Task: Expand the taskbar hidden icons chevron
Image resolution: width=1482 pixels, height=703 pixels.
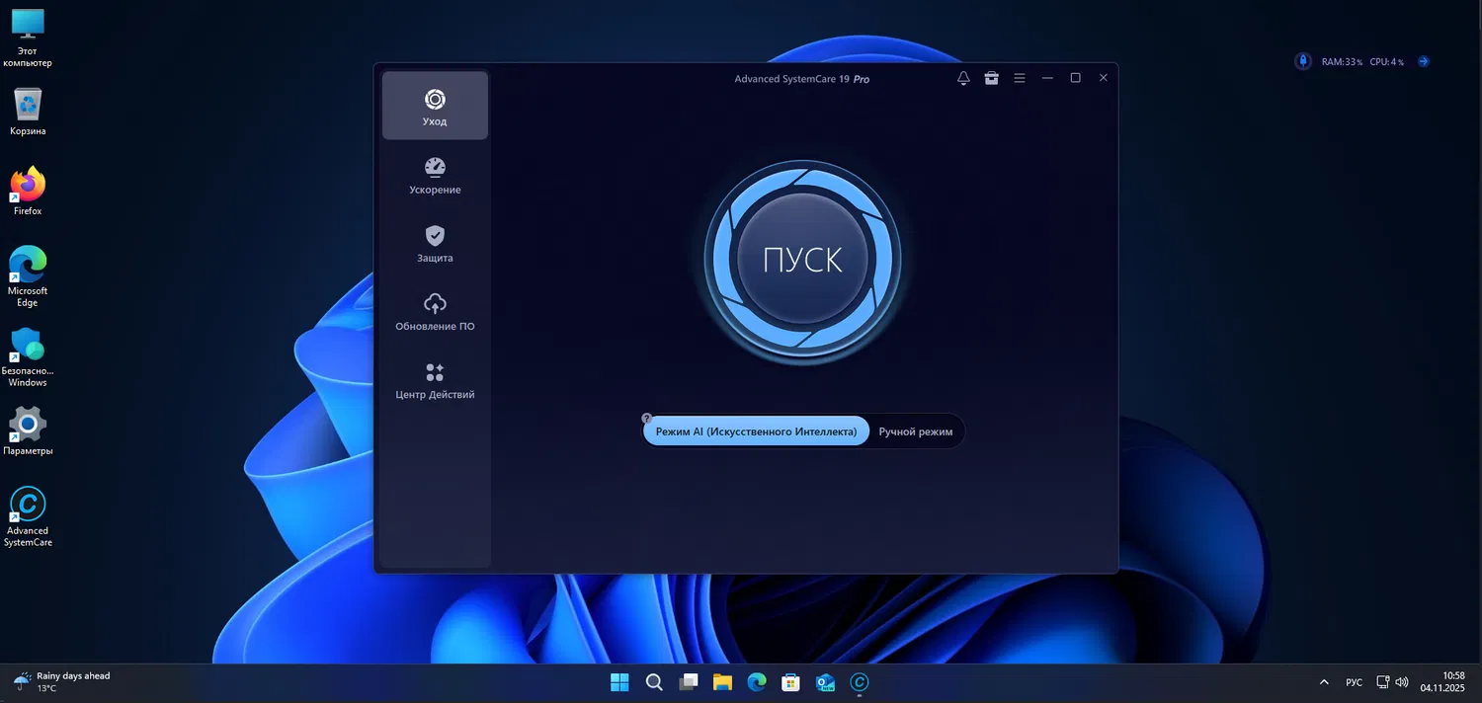Action: coord(1324,681)
